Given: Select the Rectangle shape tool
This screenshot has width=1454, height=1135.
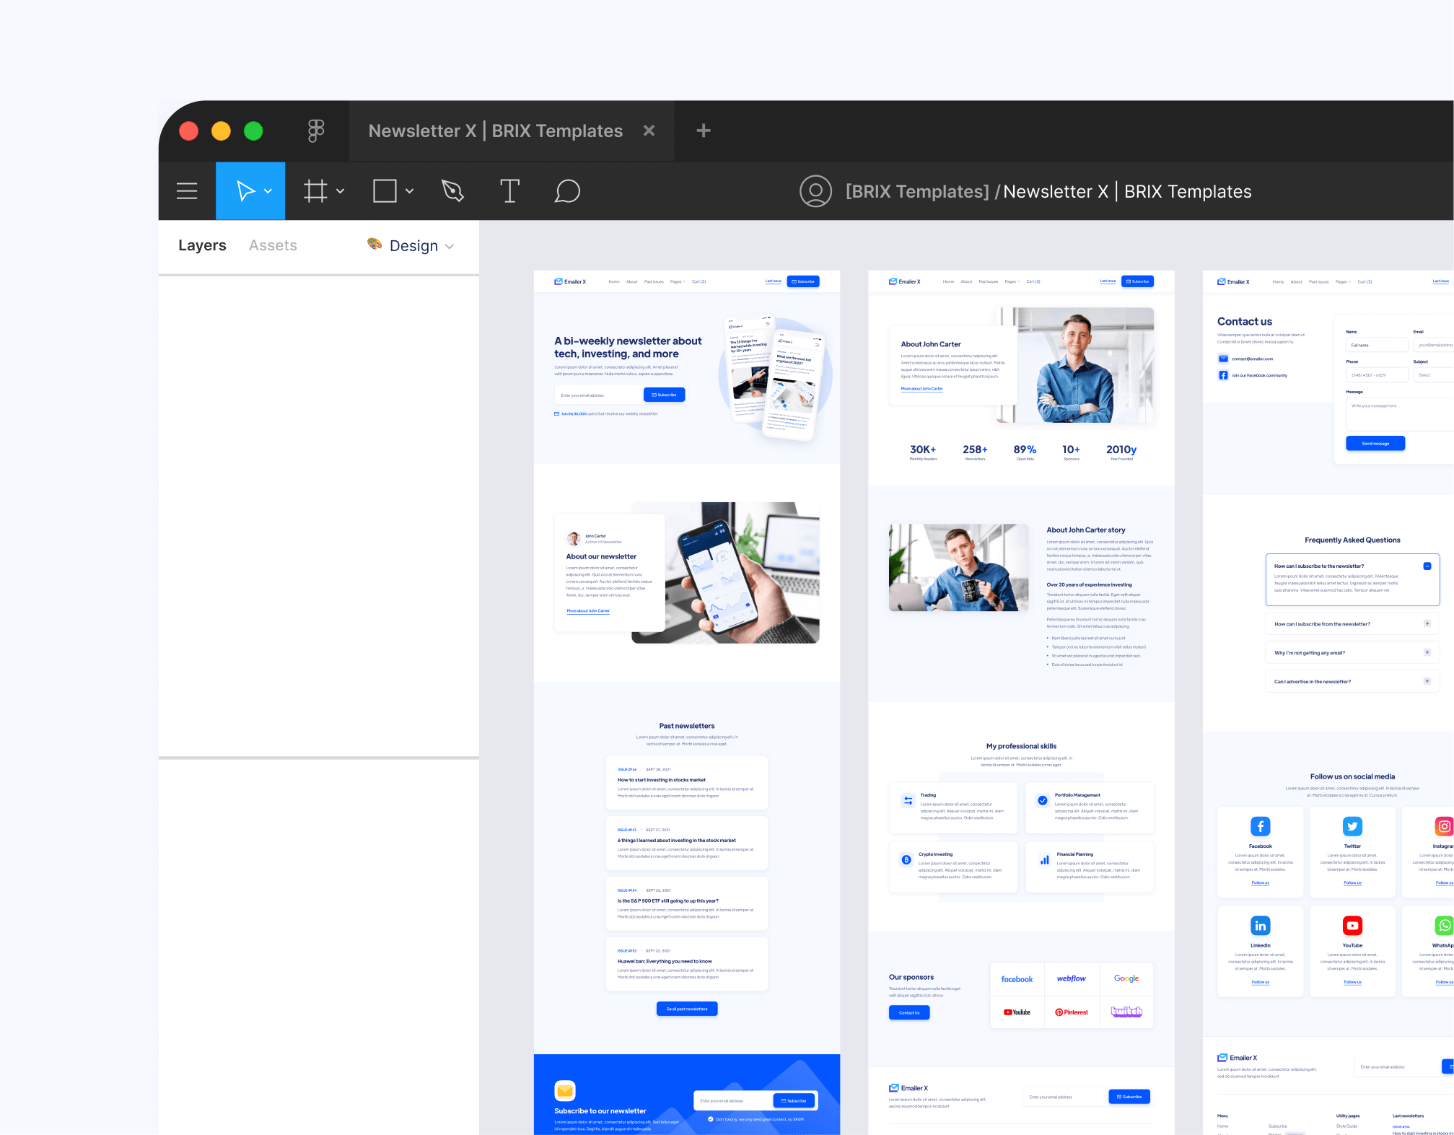Looking at the screenshot, I should pos(385,191).
